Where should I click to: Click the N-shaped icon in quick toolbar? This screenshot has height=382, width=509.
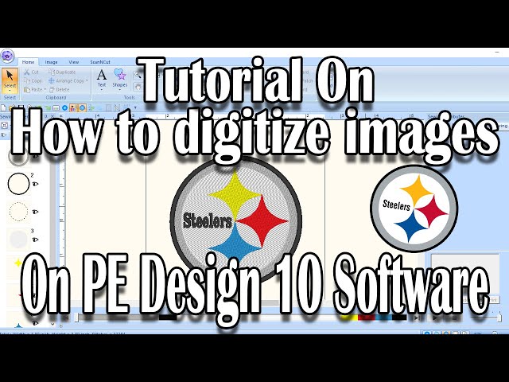[117, 107]
